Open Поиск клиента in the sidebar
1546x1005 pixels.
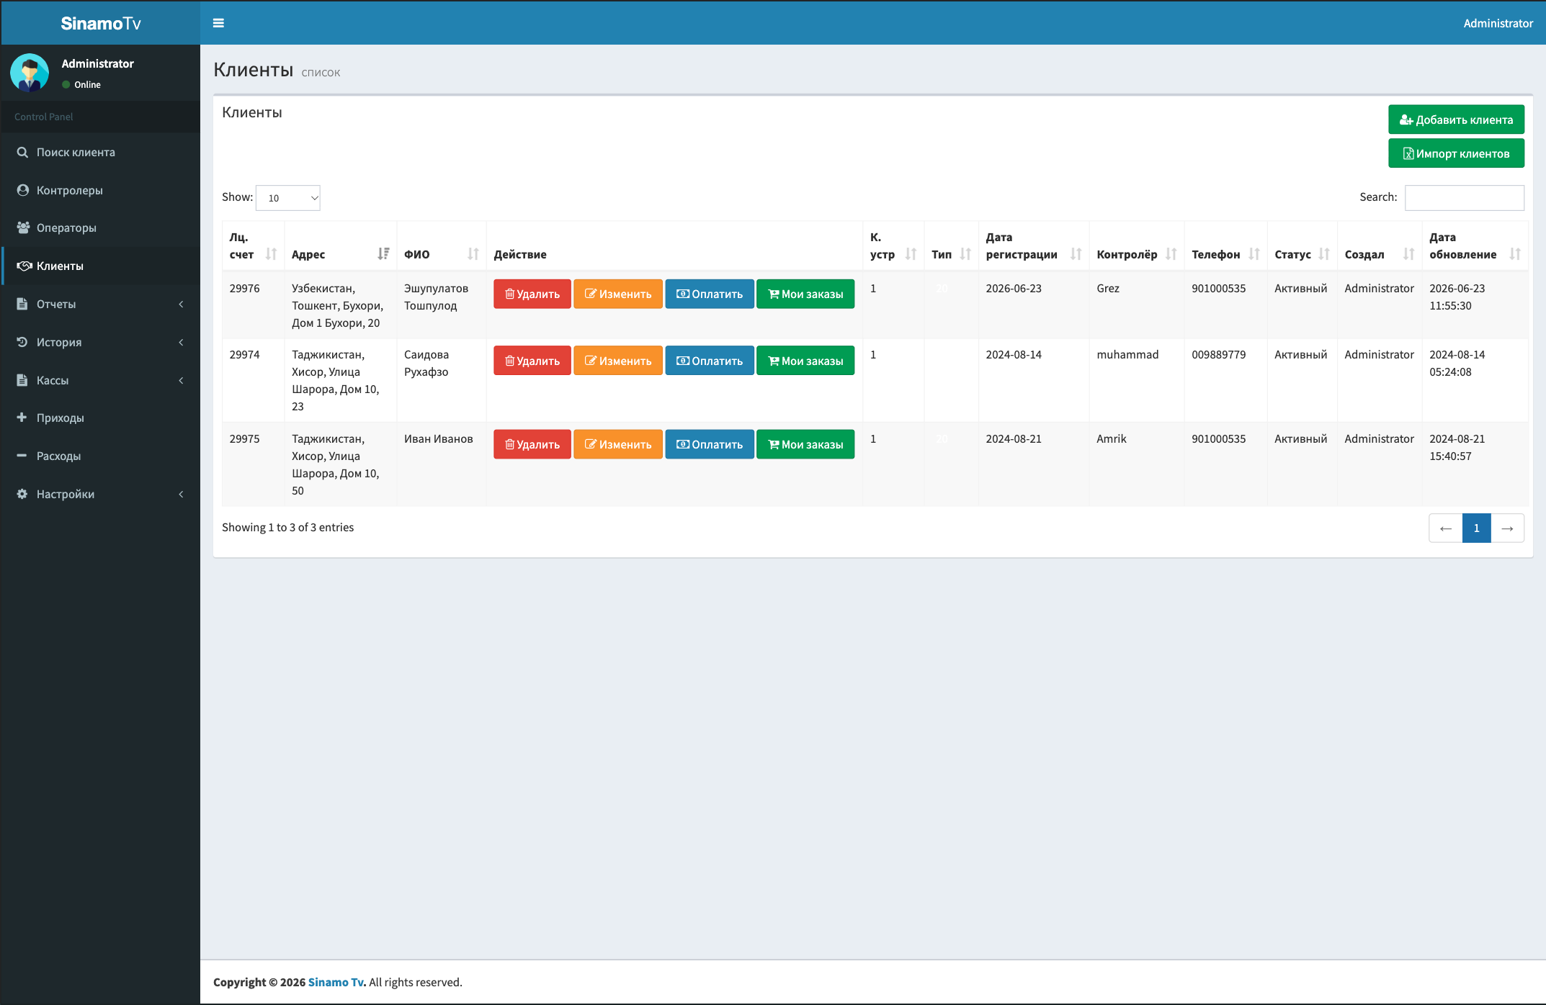click(x=101, y=152)
